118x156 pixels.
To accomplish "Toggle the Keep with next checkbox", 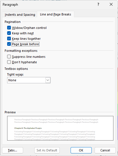I will click(9, 33).
